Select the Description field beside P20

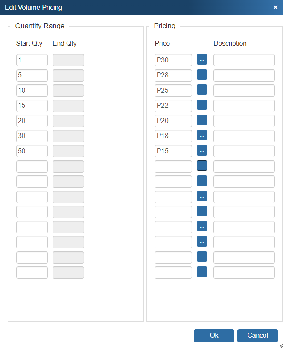pyautogui.click(x=244, y=121)
